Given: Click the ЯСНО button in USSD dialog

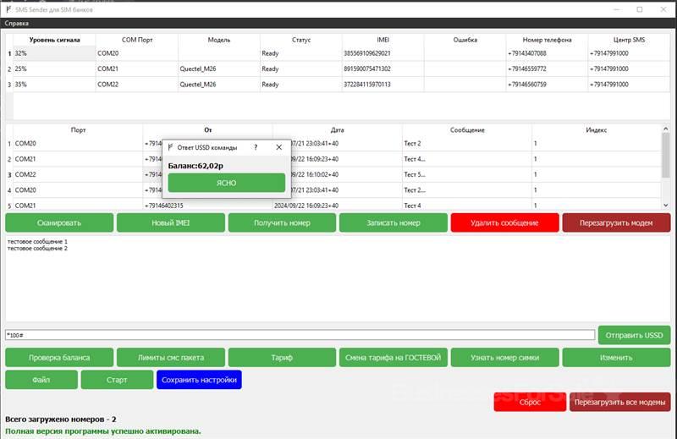Looking at the screenshot, I should point(226,183).
